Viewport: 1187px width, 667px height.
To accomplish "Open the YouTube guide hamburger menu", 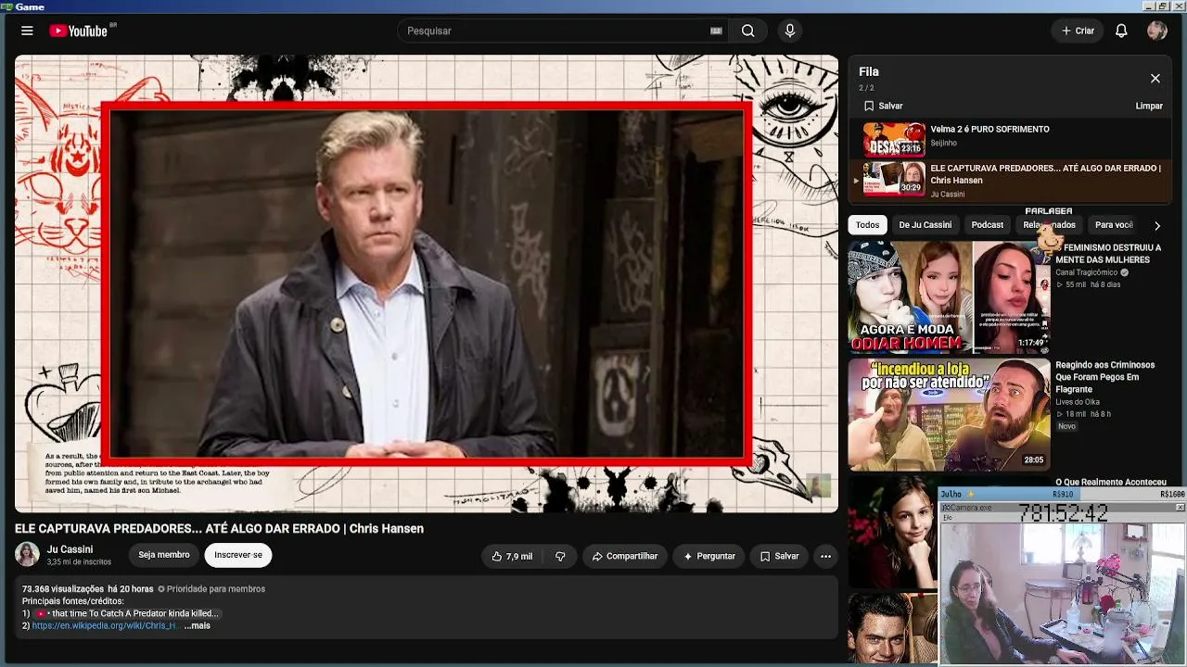I will (x=27, y=31).
